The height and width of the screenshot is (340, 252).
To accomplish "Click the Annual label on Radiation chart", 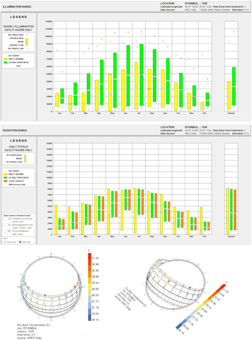I will point(231,236).
